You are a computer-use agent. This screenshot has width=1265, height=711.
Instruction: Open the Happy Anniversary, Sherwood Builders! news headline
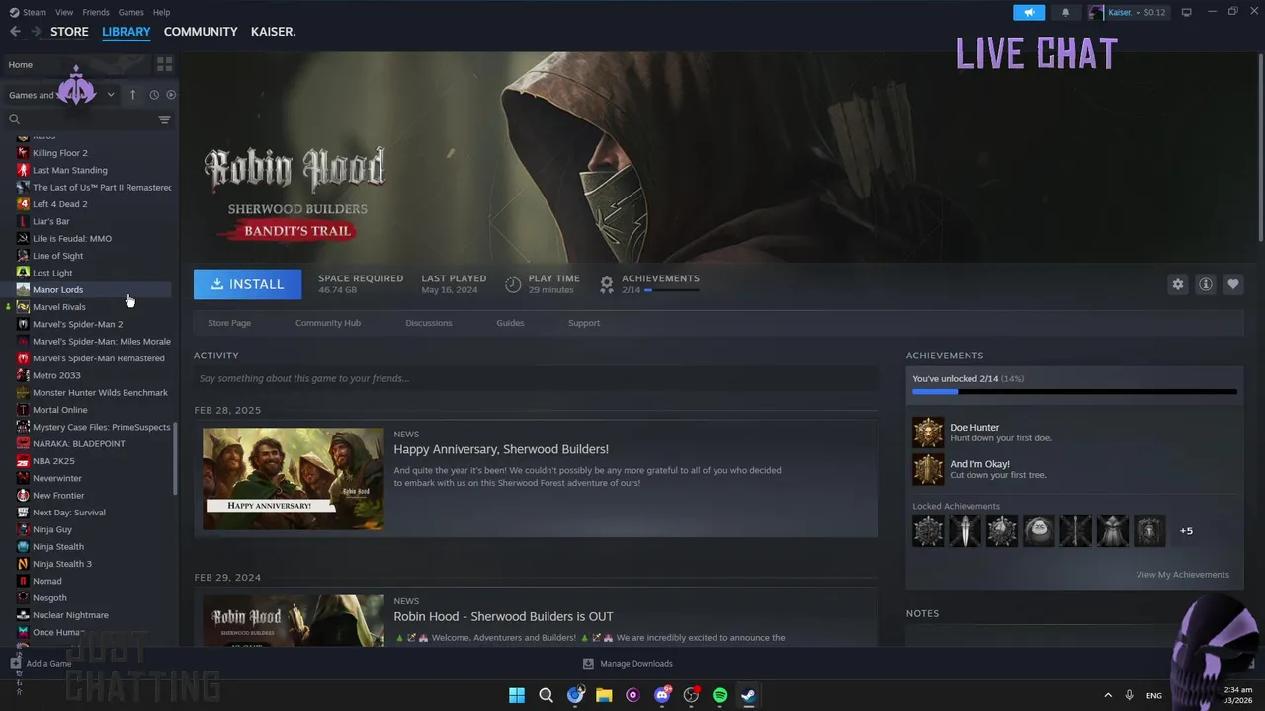tap(501, 449)
